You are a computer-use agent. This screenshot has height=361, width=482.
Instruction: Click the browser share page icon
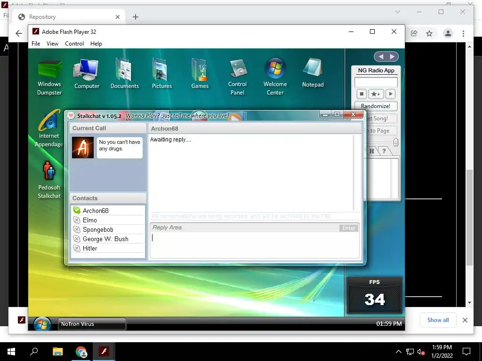(x=414, y=33)
